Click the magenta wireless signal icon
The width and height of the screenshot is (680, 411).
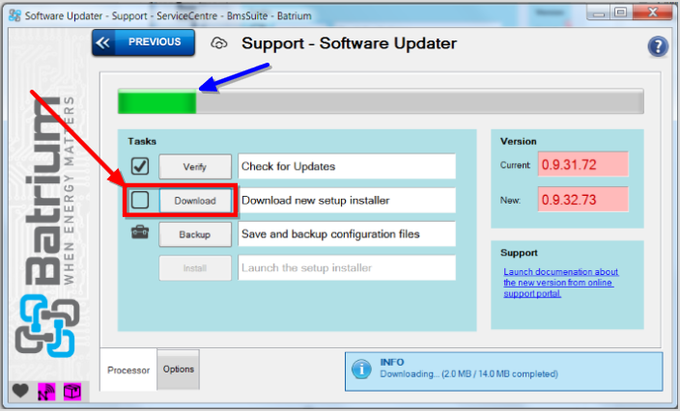(46, 392)
